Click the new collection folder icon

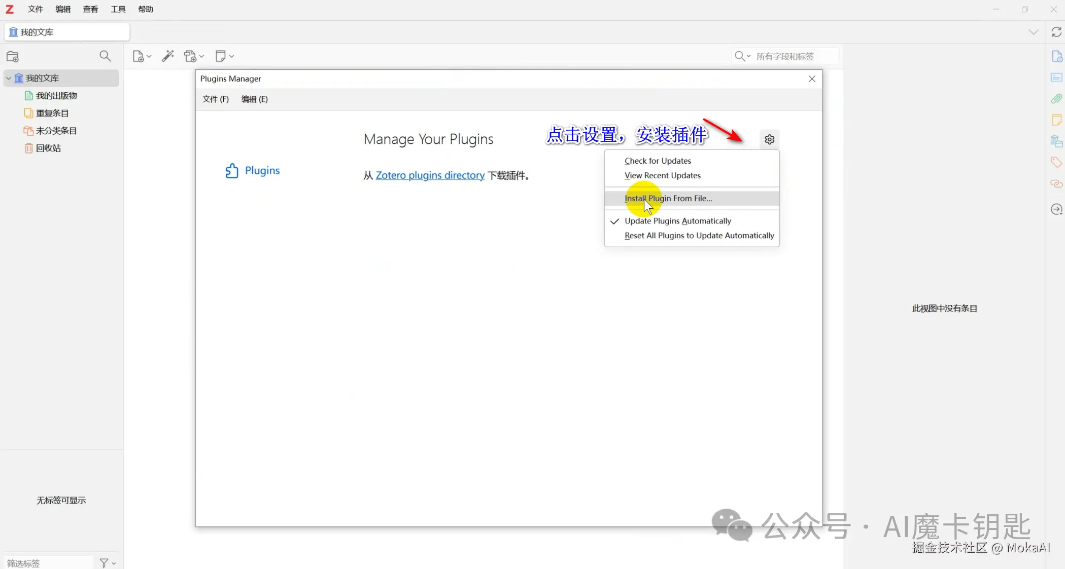pos(13,56)
